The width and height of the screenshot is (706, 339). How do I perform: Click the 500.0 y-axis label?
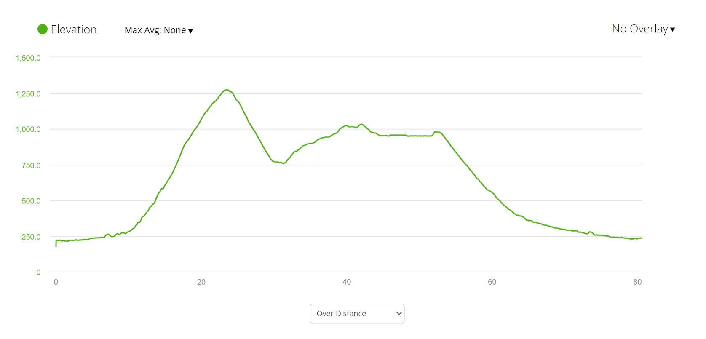point(31,201)
